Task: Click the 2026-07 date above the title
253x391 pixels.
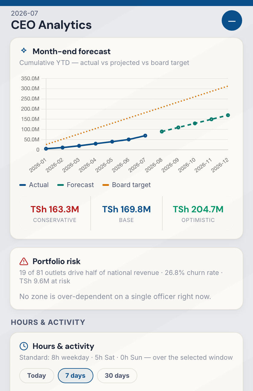Action: (x=24, y=13)
